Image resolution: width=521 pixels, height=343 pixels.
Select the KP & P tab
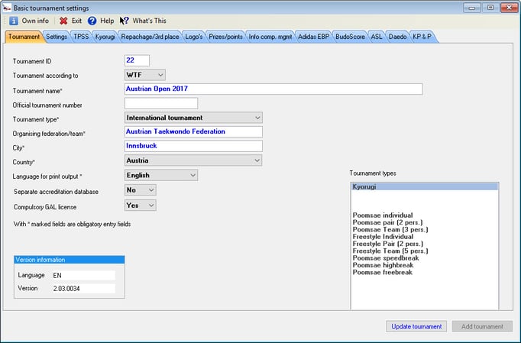click(423, 36)
